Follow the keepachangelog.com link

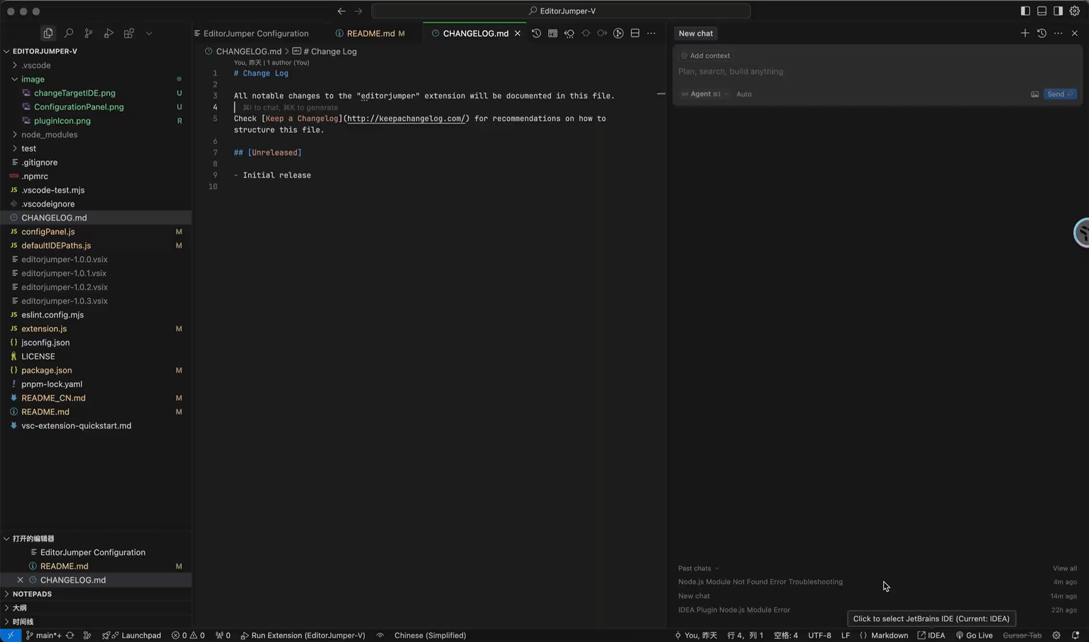coord(406,118)
